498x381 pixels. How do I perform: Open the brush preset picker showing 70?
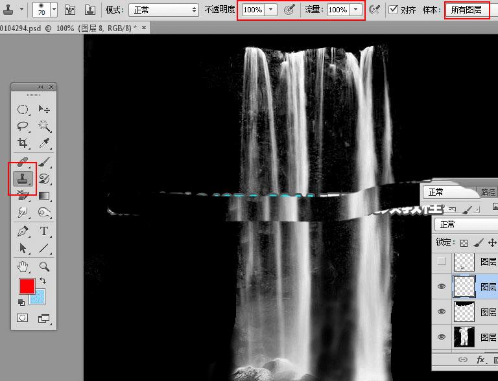point(41,10)
